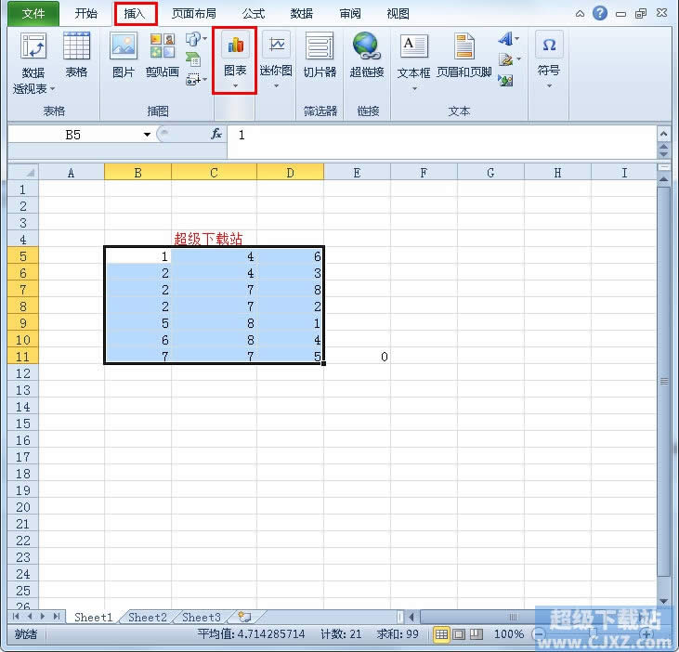Expand the WordArt dropdown arrow
Image resolution: width=679 pixels, height=652 pixels.
click(517, 39)
